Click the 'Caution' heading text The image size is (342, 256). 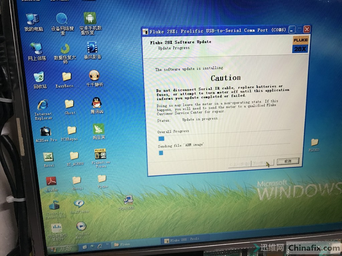point(225,78)
